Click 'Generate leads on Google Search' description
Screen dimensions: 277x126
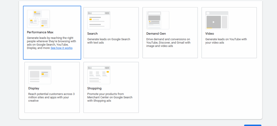tap(109, 41)
